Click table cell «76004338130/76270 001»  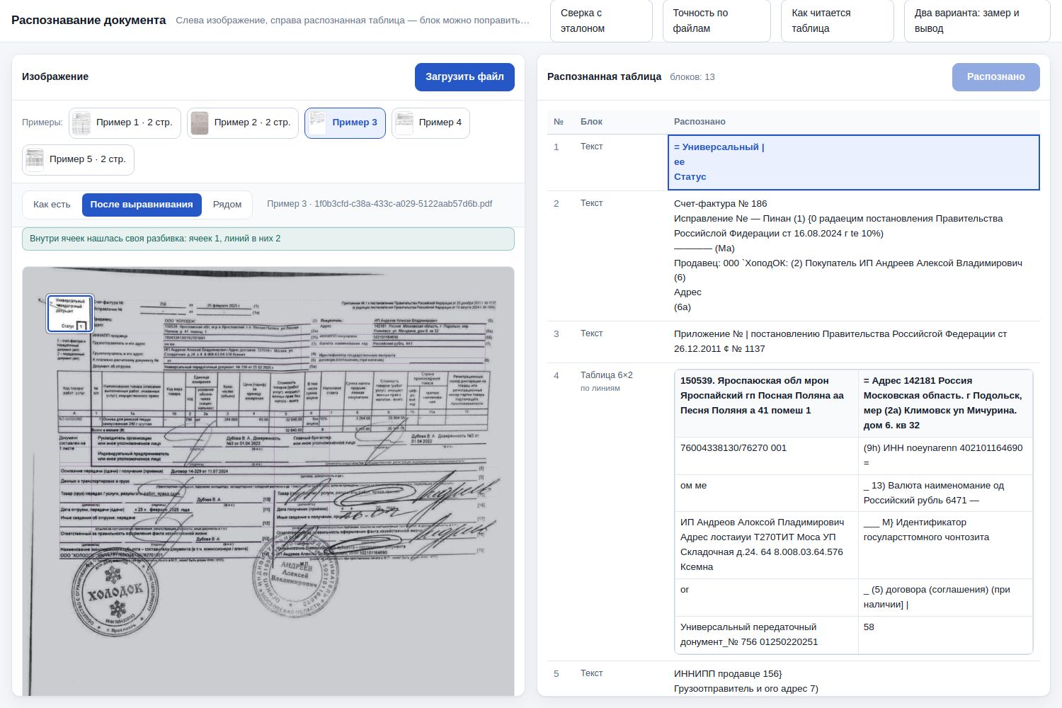(x=766, y=456)
